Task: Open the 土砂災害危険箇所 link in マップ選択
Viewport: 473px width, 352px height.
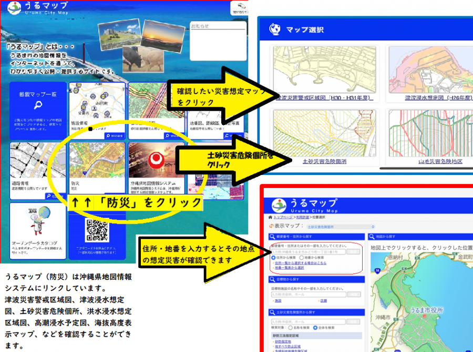Action: [x=325, y=162]
